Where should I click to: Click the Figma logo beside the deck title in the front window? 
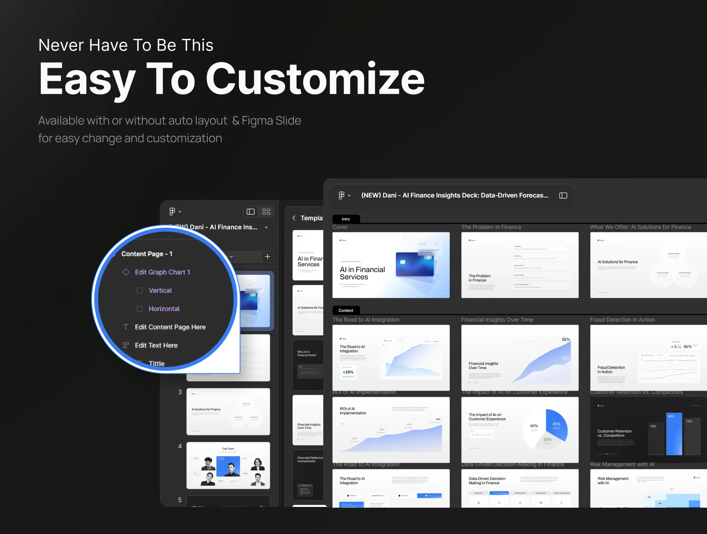point(341,196)
